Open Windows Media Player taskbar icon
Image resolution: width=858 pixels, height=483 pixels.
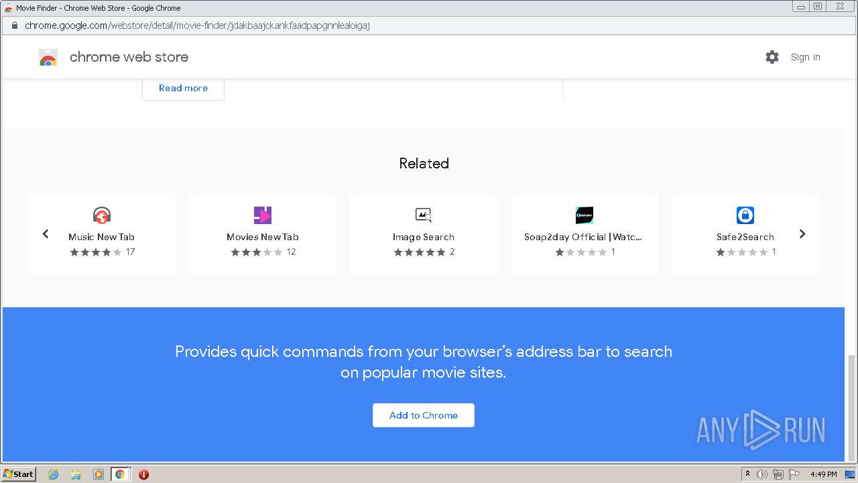pos(99,474)
